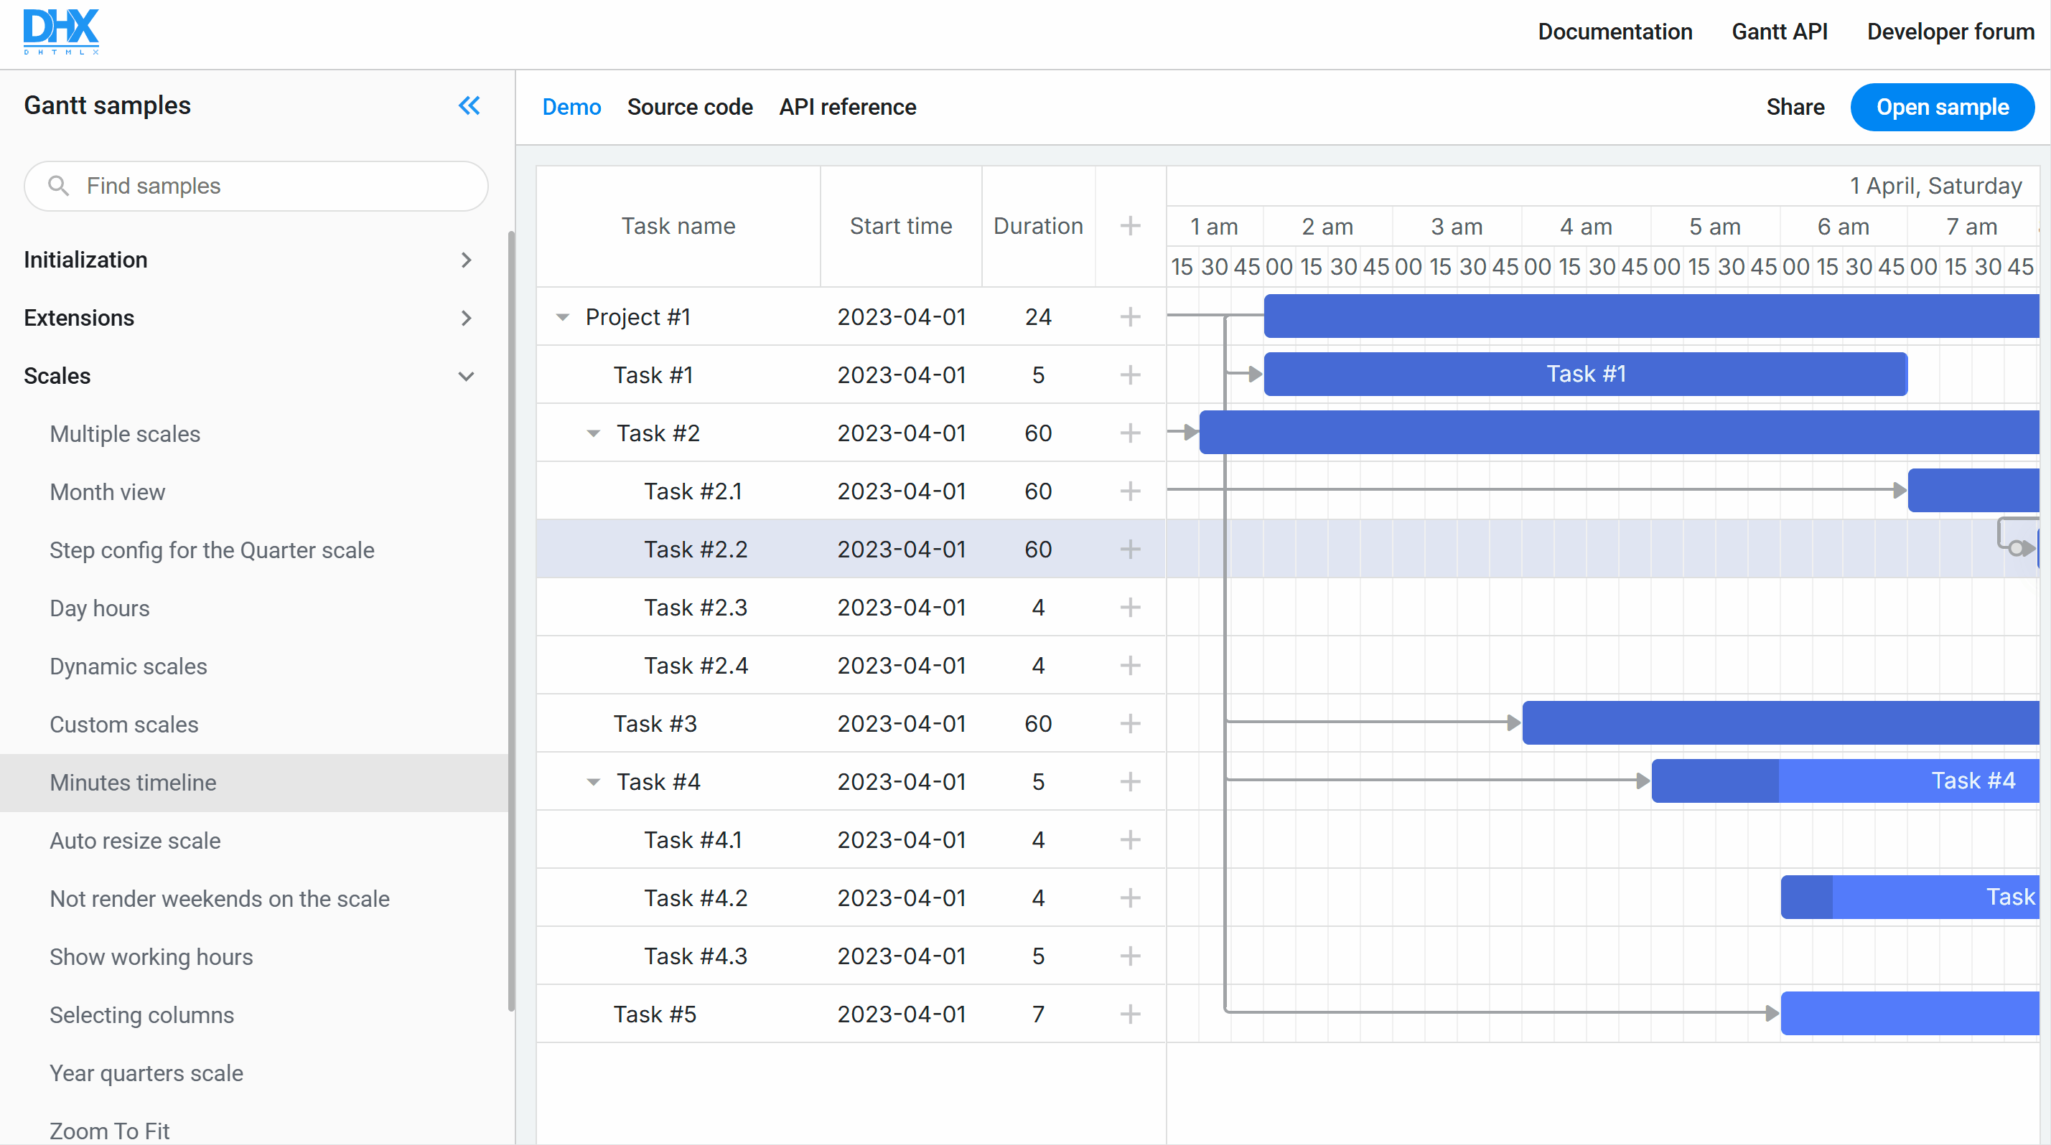Click the sidebar vertical scrollbar

coord(511,621)
